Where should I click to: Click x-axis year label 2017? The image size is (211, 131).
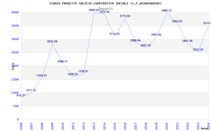[136, 126]
